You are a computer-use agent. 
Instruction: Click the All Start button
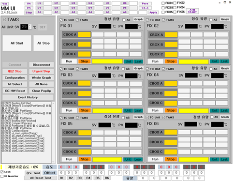(x=17, y=43)
